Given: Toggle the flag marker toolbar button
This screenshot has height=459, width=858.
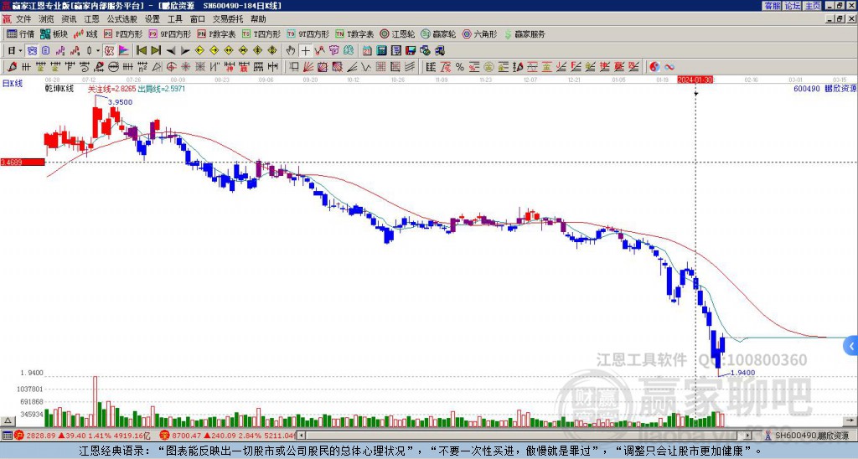Looking at the screenshot, I should [124, 51].
